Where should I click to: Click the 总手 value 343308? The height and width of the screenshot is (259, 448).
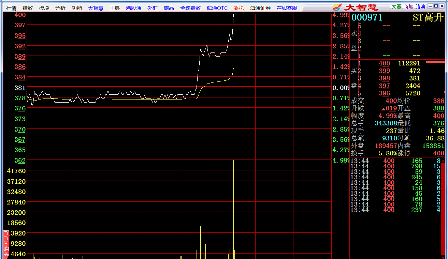(386, 123)
